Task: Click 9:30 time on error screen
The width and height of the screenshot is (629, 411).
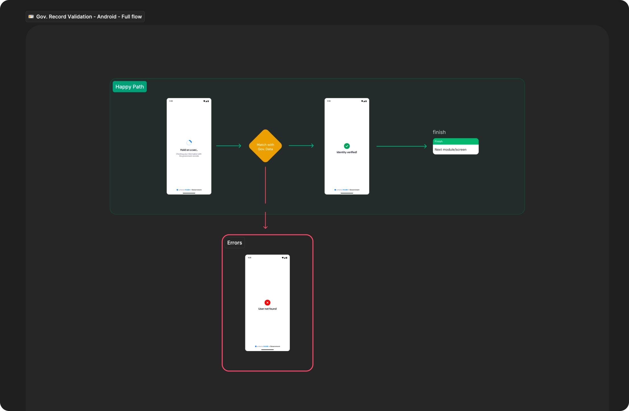Action: [249, 258]
